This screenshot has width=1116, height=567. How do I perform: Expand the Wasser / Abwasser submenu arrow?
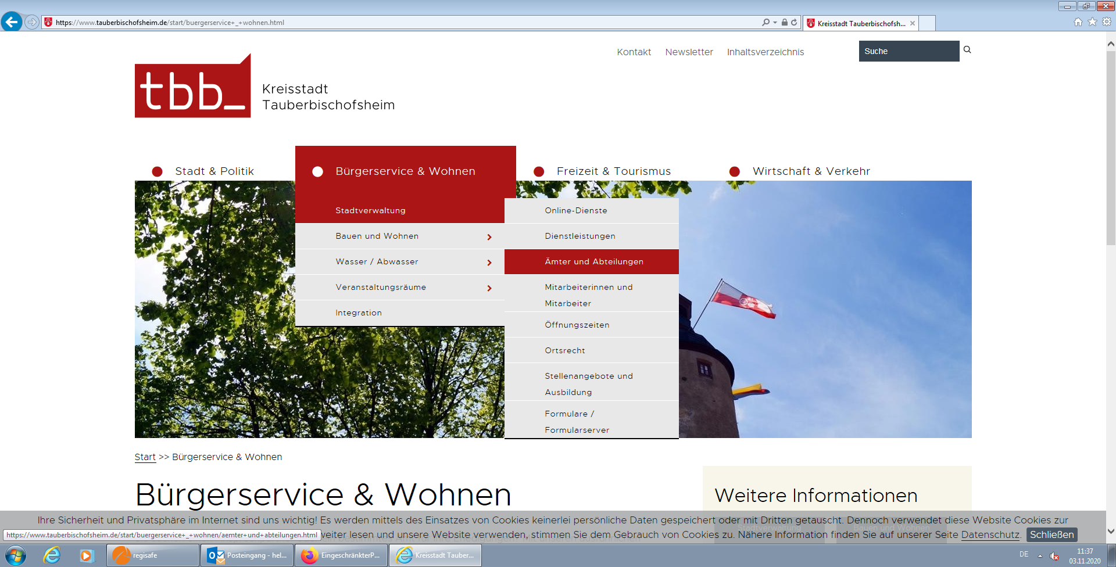tap(489, 263)
